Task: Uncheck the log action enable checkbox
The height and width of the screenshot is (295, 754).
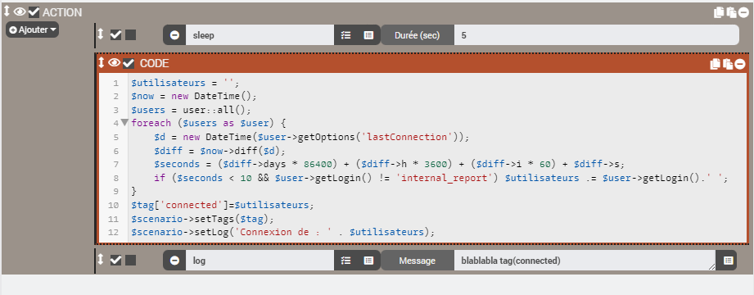Action: tap(116, 261)
